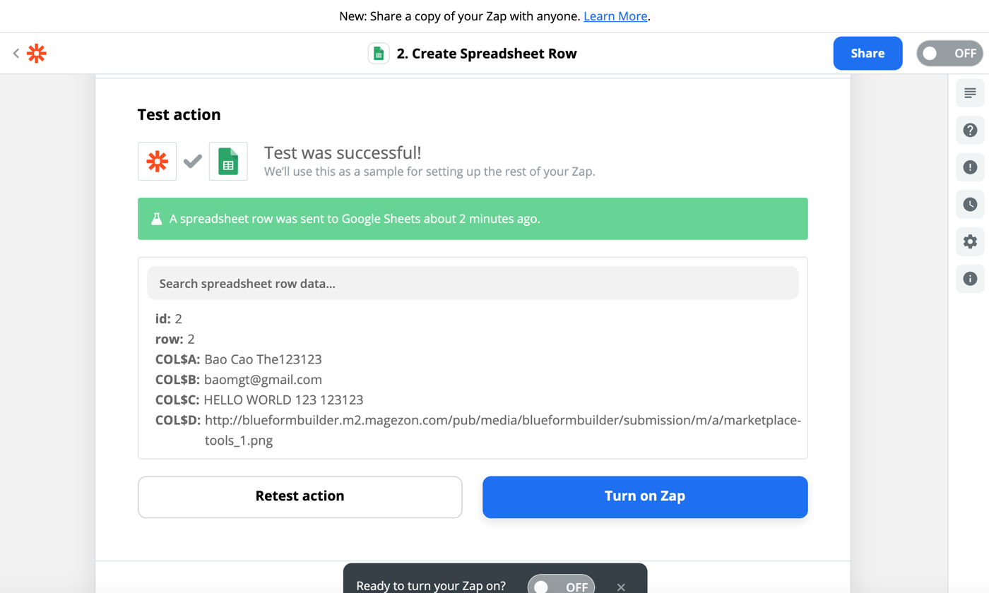The image size is (989, 593).
Task: Open Zap history with the clock icon
Action: [x=970, y=205]
